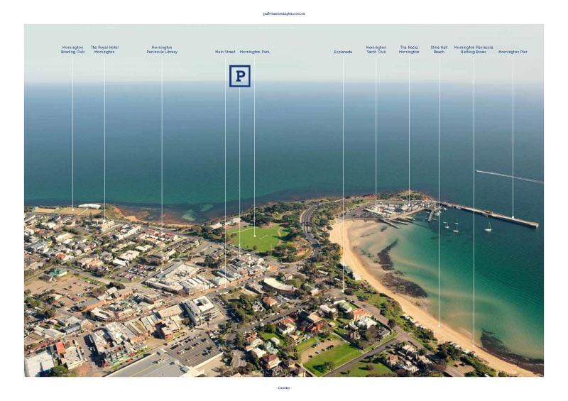Click the green sports oval in the park

(258, 238)
